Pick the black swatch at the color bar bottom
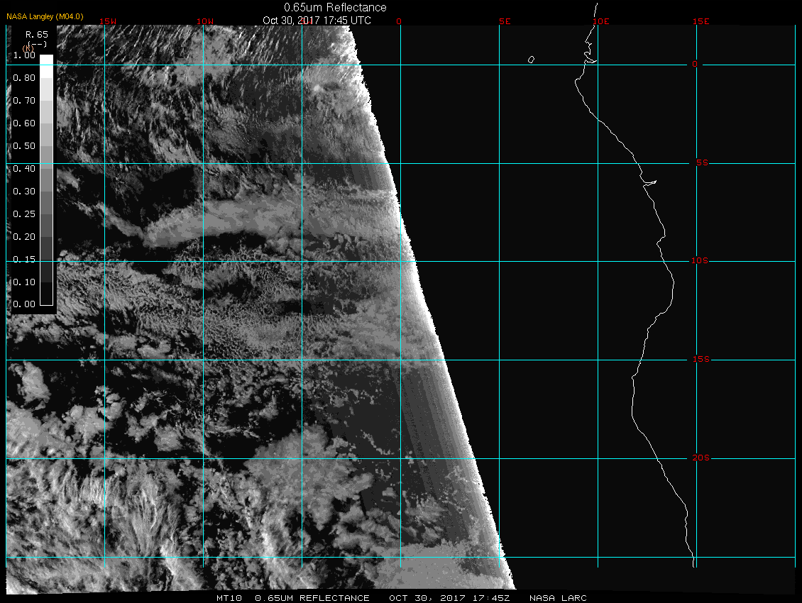This screenshot has width=802, height=603. (x=47, y=294)
